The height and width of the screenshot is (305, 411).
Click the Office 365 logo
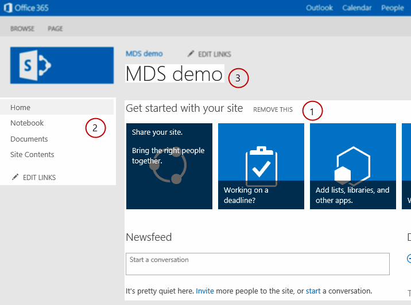coord(26,7)
